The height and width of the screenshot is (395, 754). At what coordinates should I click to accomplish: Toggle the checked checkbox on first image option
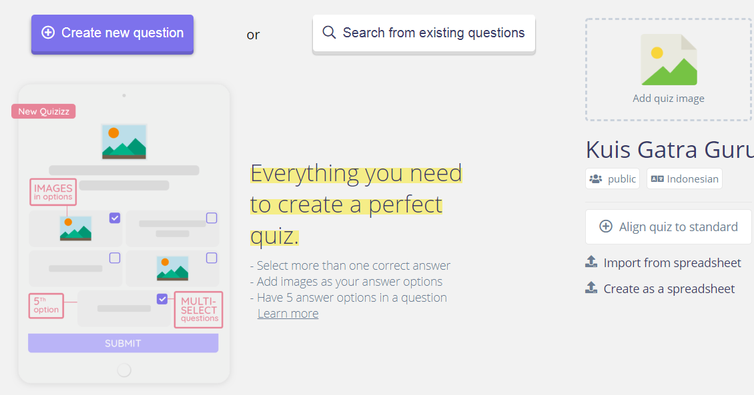click(115, 218)
